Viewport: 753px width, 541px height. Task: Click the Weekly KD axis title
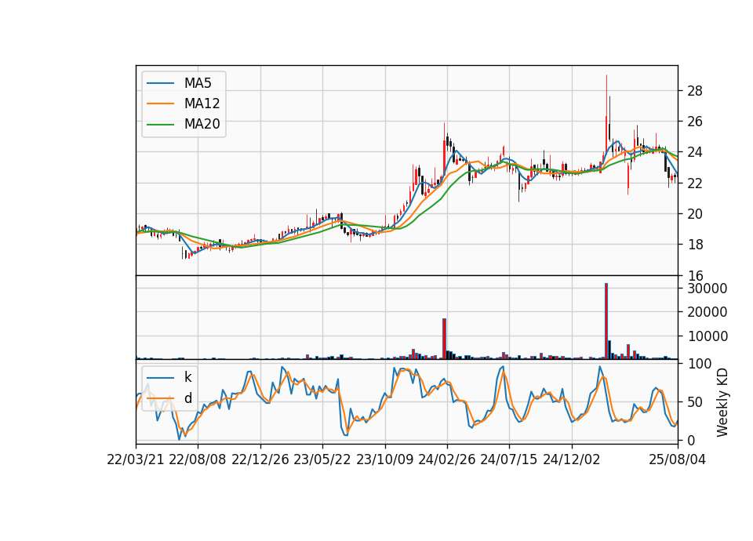pos(722,402)
